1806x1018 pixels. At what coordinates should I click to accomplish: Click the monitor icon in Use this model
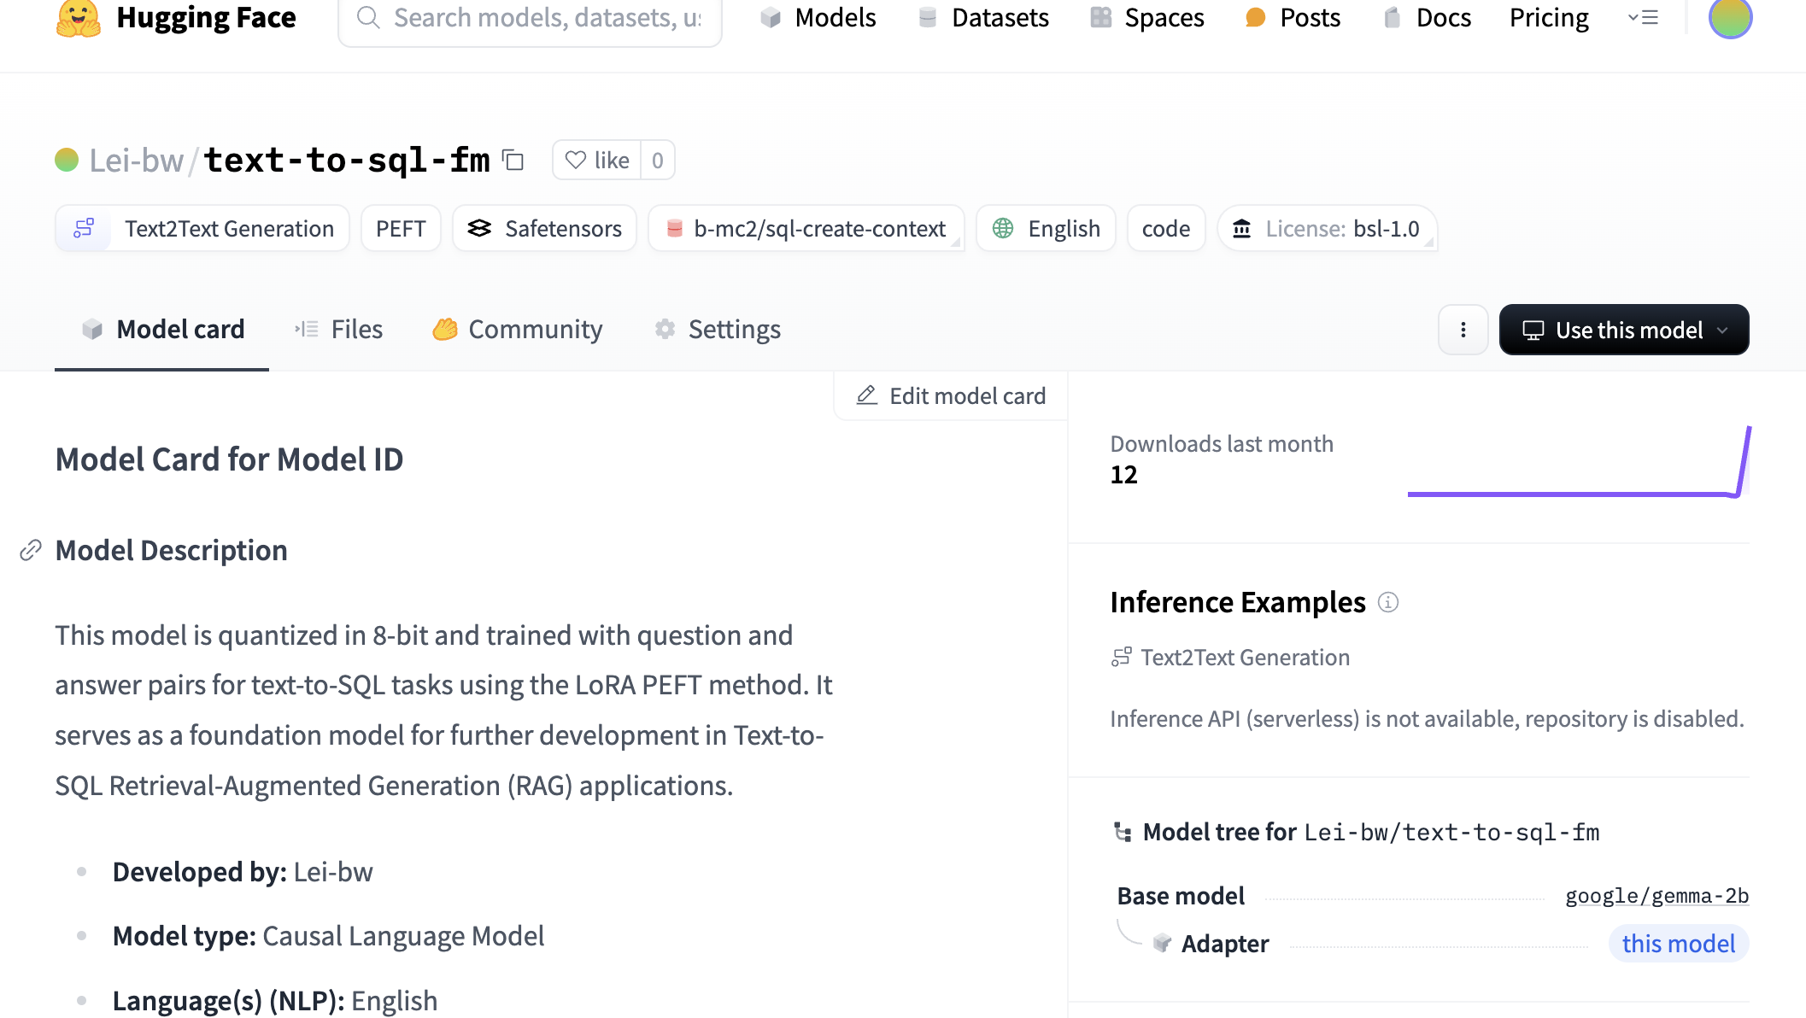pyautogui.click(x=1533, y=330)
